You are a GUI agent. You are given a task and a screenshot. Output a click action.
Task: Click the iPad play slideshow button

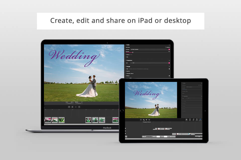[x=144, y=120]
